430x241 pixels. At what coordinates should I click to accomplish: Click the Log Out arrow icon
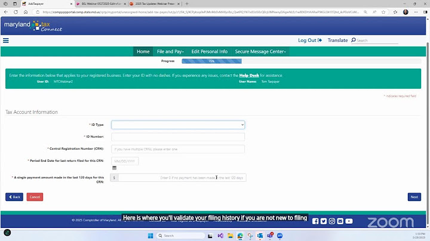point(320,40)
